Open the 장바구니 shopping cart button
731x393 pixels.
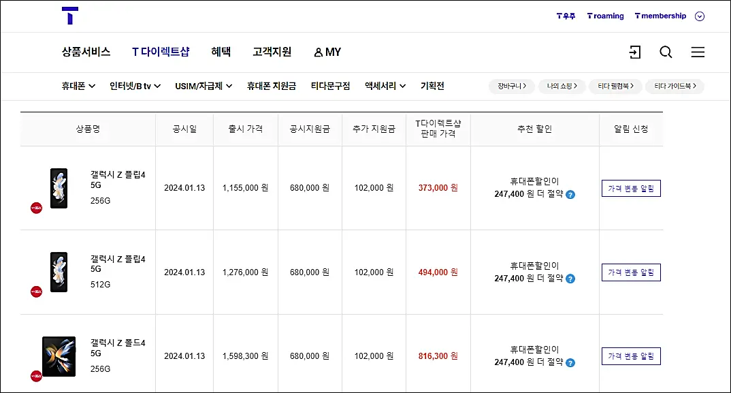pyautogui.click(x=511, y=86)
